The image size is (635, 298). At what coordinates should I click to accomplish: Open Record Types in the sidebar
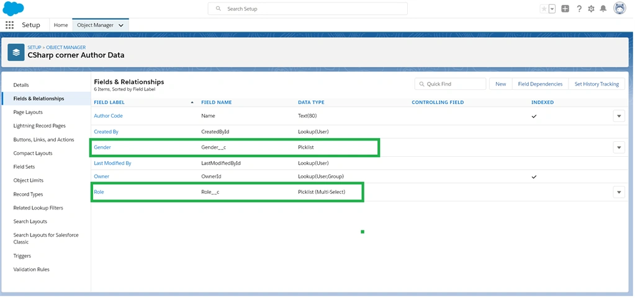pyautogui.click(x=28, y=194)
